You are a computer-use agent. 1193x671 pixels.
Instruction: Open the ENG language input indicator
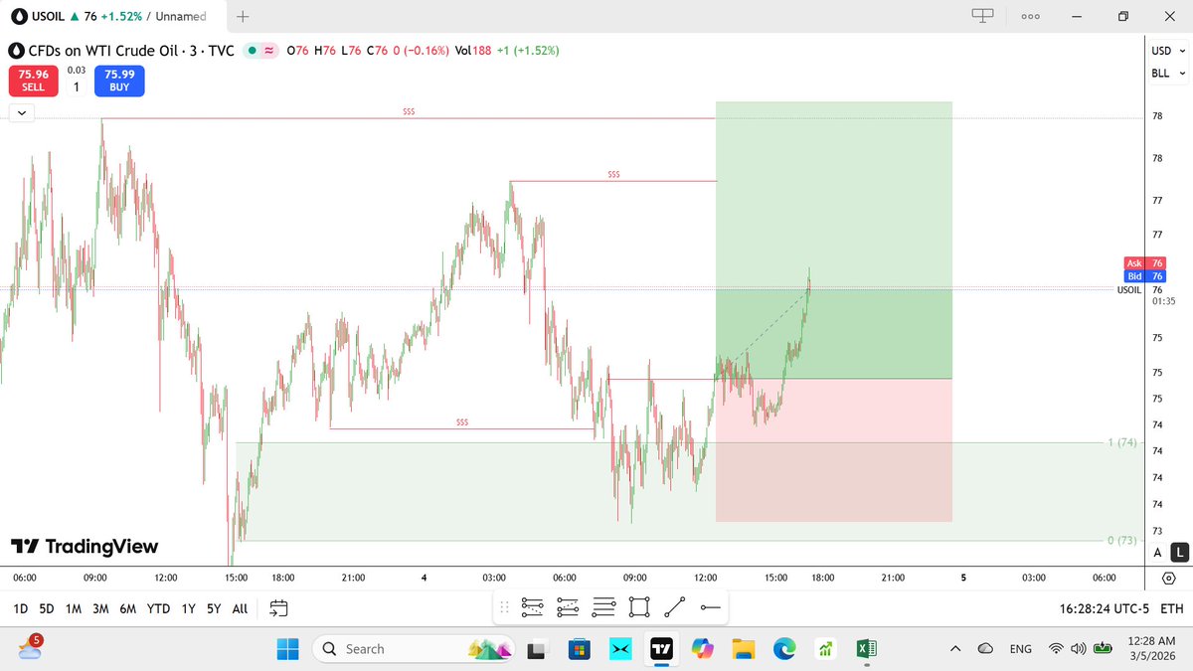click(x=1020, y=649)
